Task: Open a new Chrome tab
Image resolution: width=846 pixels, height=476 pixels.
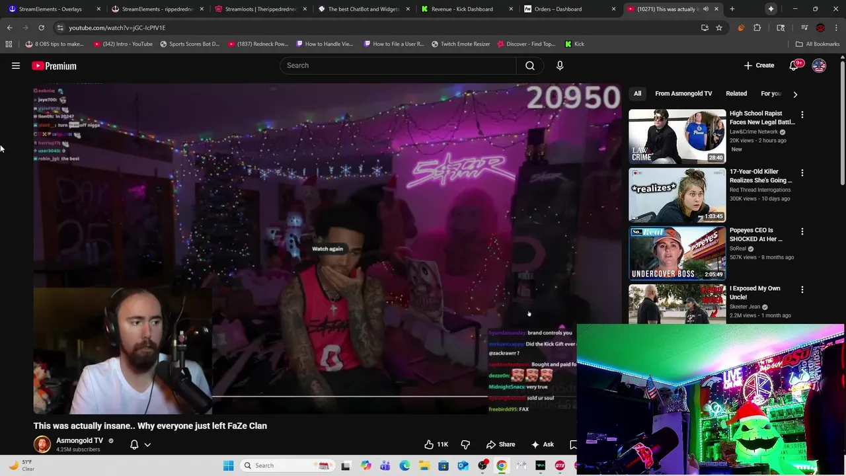Action: coord(732,9)
